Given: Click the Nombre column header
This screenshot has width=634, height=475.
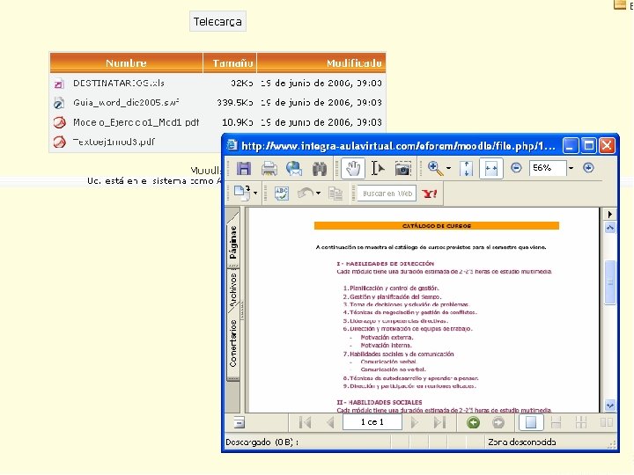Looking at the screenshot, I should coord(126,63).
